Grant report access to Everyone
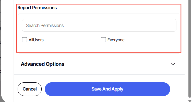The image size is (192, 102). coord(103,40)
